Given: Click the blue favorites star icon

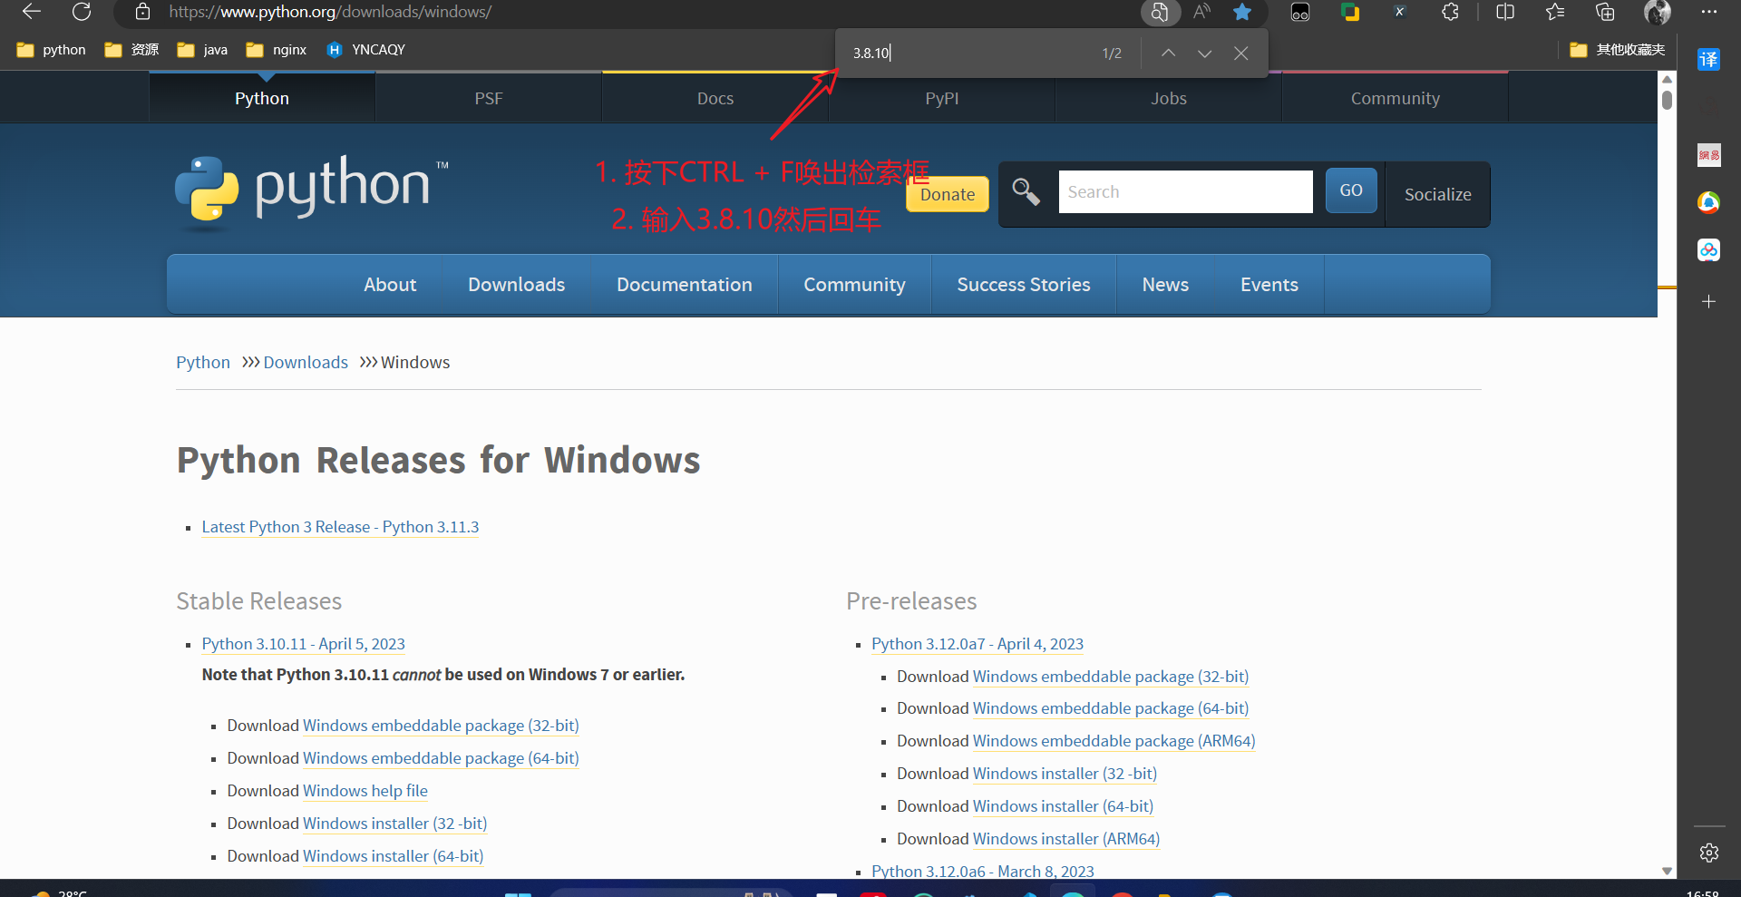Looking at the screenshot, I should click(x=1242, y=12).
